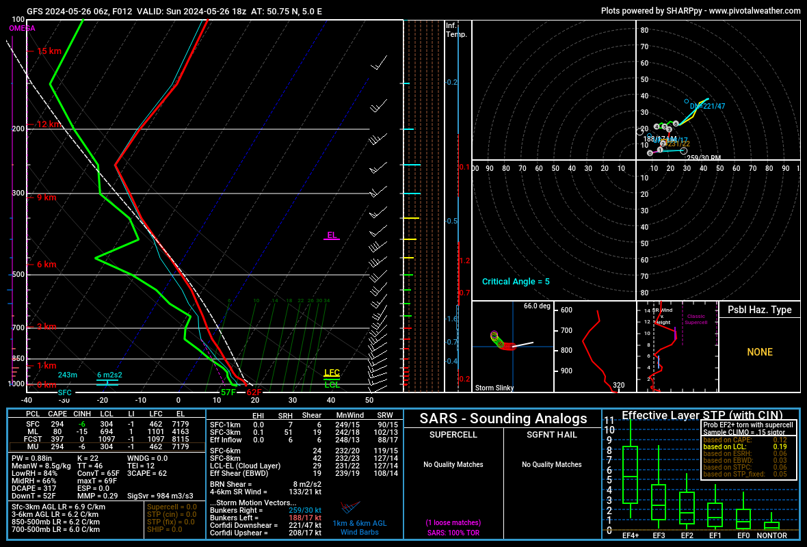Screen dimensions: 807x547
Task: Open the www.pivotalweather.com link text
Action: point(754,11)
